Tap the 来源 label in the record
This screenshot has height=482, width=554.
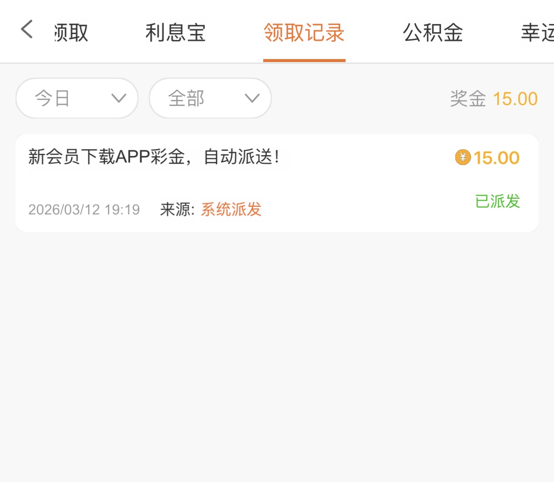[x=177, y=210]
